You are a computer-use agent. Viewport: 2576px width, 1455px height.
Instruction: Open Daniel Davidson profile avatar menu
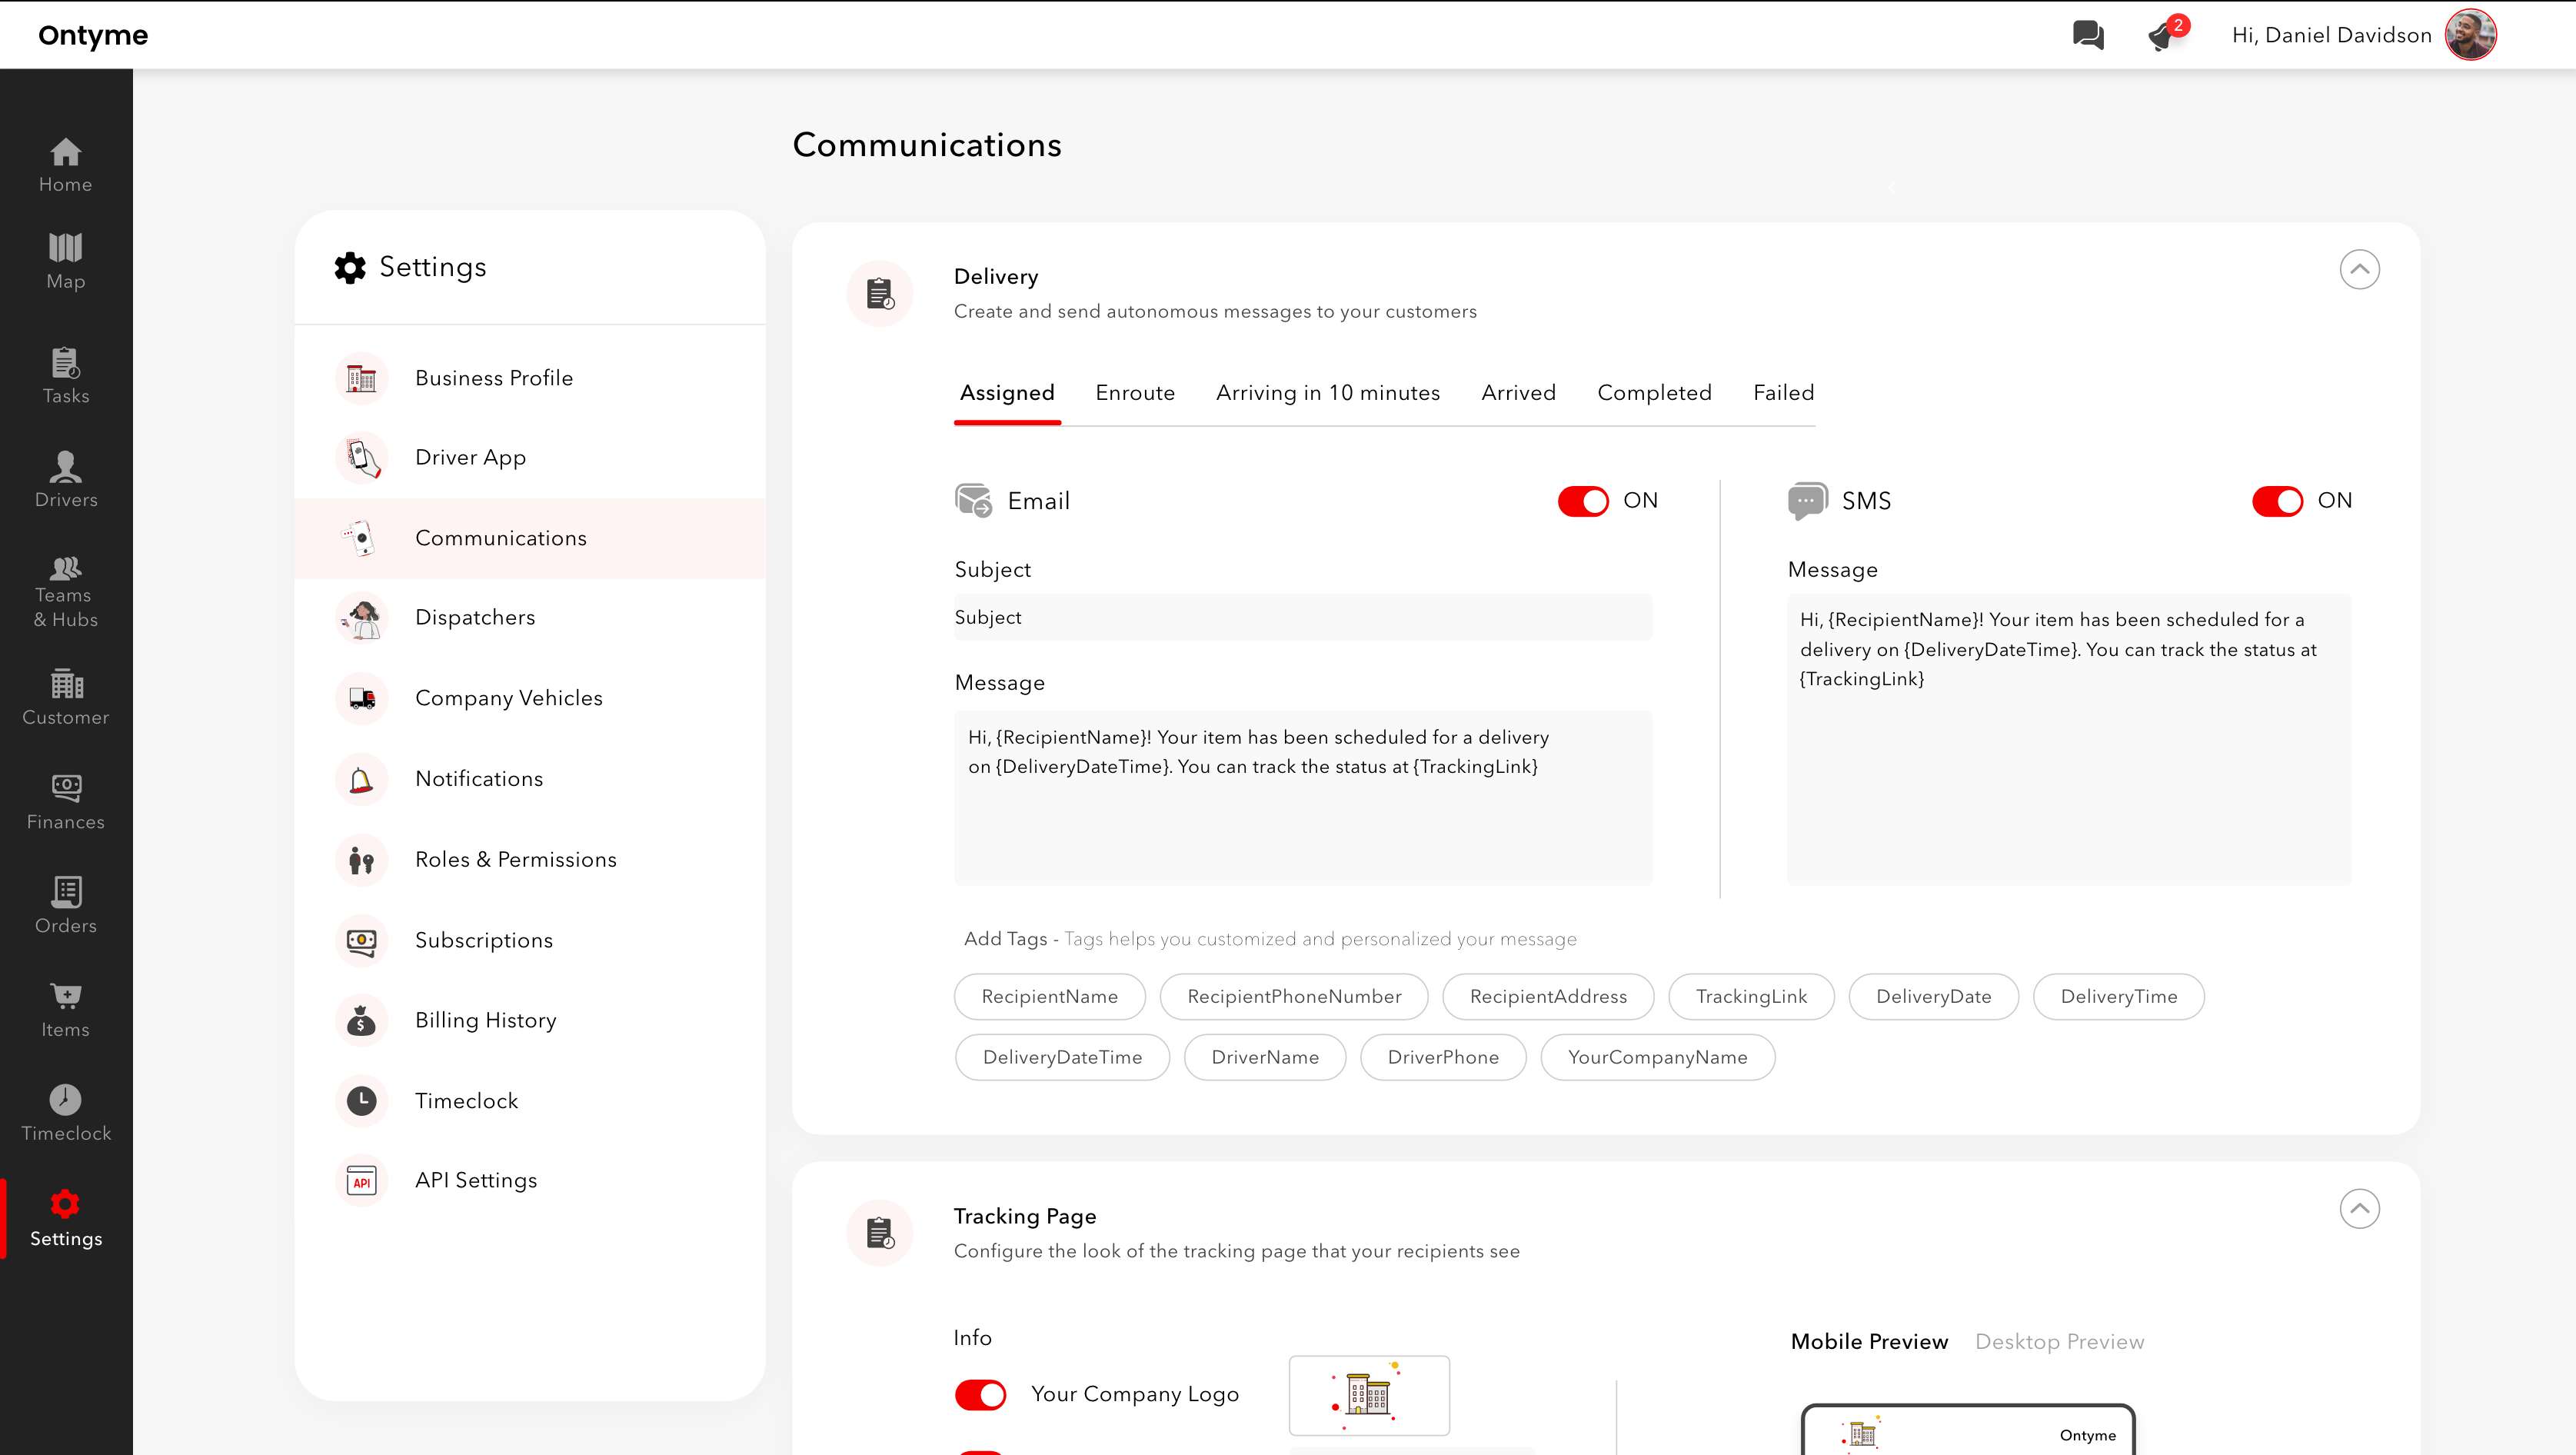2470,35
